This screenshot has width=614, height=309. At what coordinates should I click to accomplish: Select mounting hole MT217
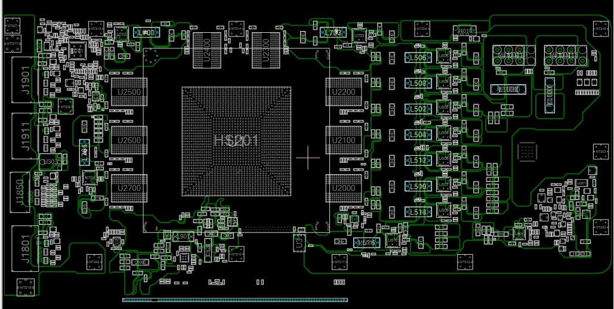13,44
